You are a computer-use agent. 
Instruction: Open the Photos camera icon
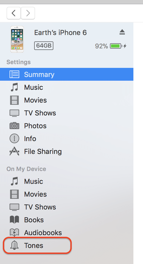pyautogui.click(x=14, y=126)
